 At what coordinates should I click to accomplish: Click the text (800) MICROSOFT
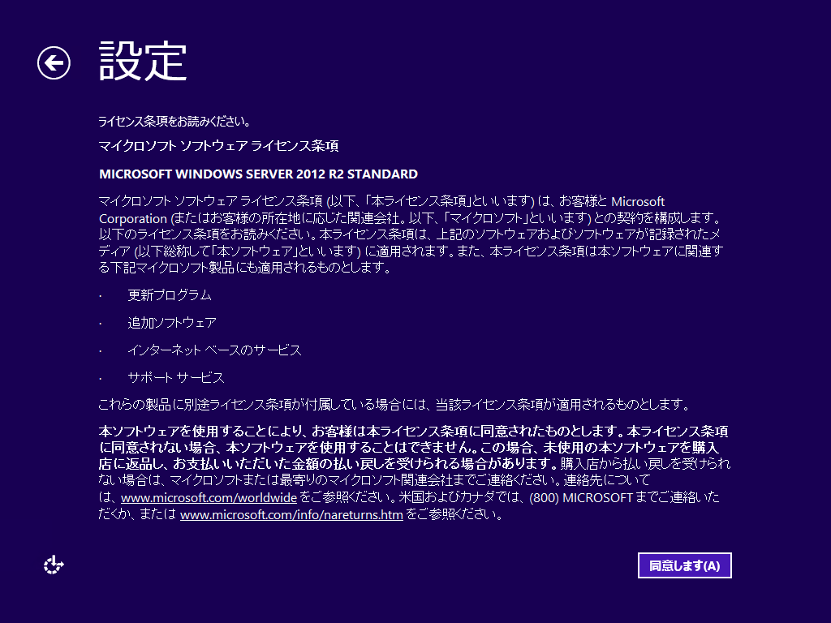pyautogui.click(x=581, y=497)
